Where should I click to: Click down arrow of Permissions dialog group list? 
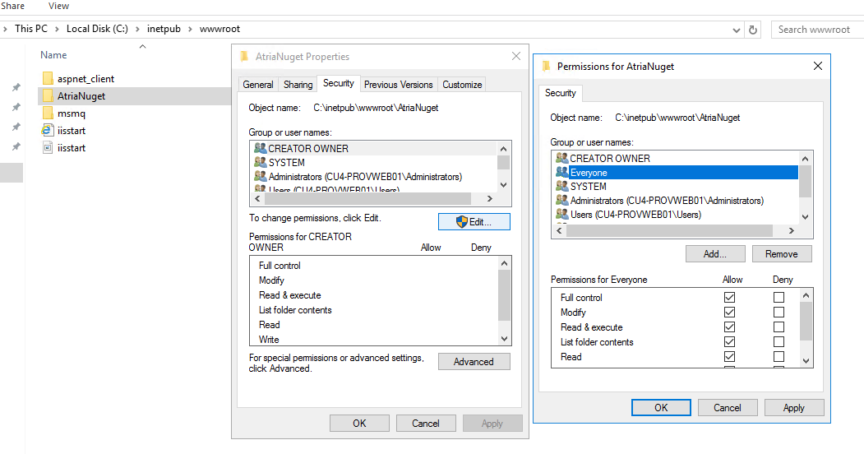tap(805, 216)
